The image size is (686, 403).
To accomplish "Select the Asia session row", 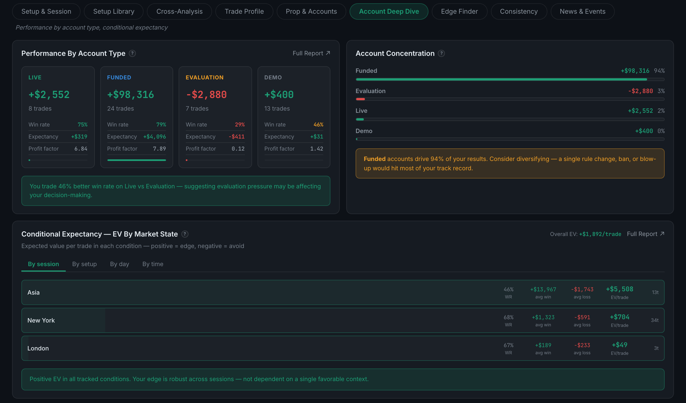I will [343, 292].
